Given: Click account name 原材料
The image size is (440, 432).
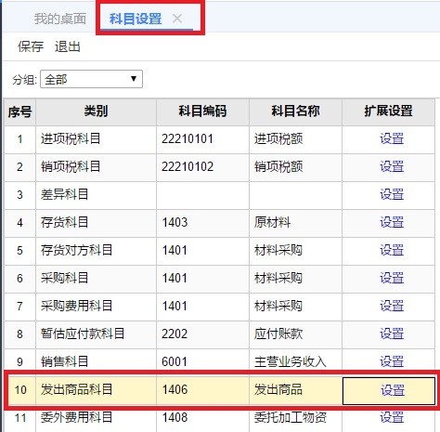Looking at the screenshot, I should point(272,222).
